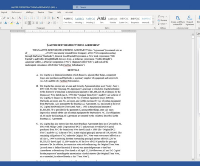Apply borders with the borders icon
The width and height of the screenshot is (200, 166).
[55, 23]
